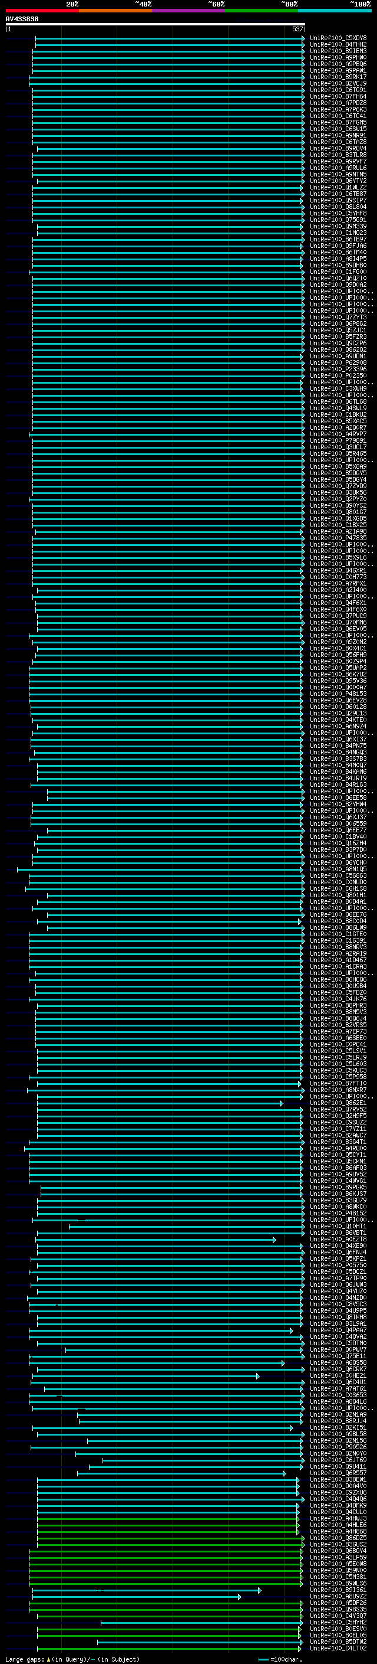The height and width of the screenshot is (1664, 377).
Task: Click the UniRef100_B9PGK5 label
Action: pyautogui.click(x=338, y=1186)
